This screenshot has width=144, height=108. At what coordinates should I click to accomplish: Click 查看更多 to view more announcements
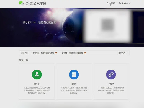pos(122,53)
